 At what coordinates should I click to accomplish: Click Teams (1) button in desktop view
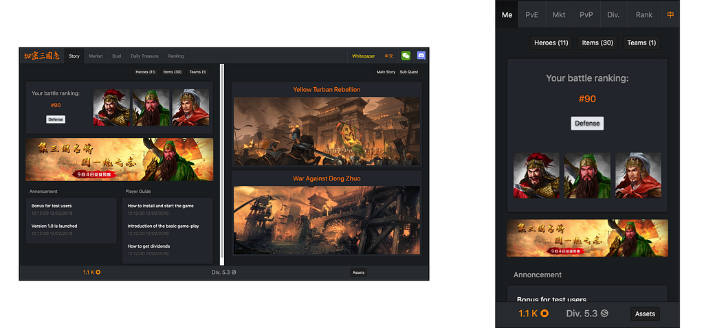click(x=197, y=71)
